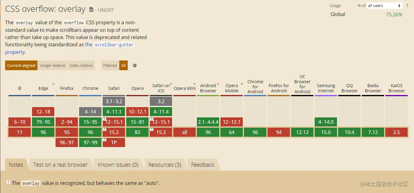Click the Opera 15-81 cell
The height and width of the screenshot is (193, 414).
coord(137,122)
